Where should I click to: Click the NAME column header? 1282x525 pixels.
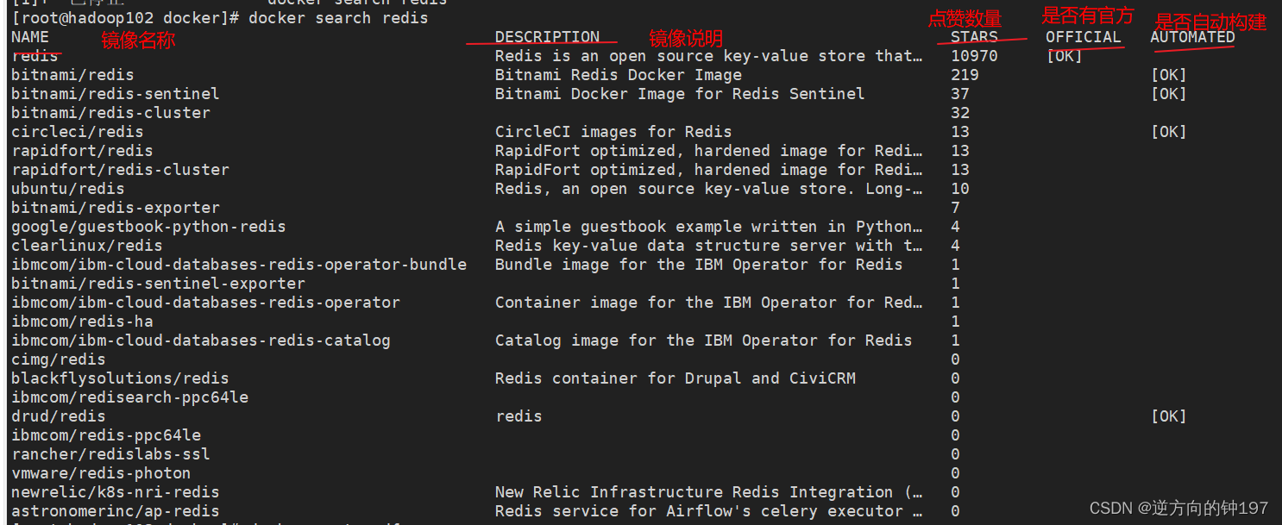pos(30,37)
